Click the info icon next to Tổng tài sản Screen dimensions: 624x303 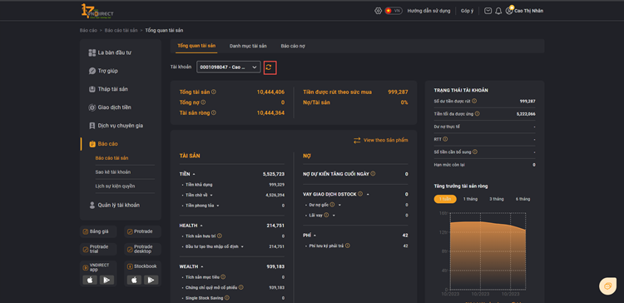(214, 92)
